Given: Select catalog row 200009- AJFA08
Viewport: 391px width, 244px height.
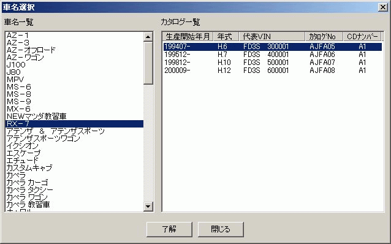Looking at the screenshot, I should pos(273,71).
